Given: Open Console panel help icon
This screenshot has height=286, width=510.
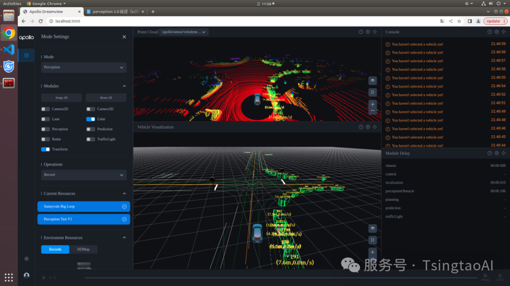Looking at the screenshot, I should [490, 32].
